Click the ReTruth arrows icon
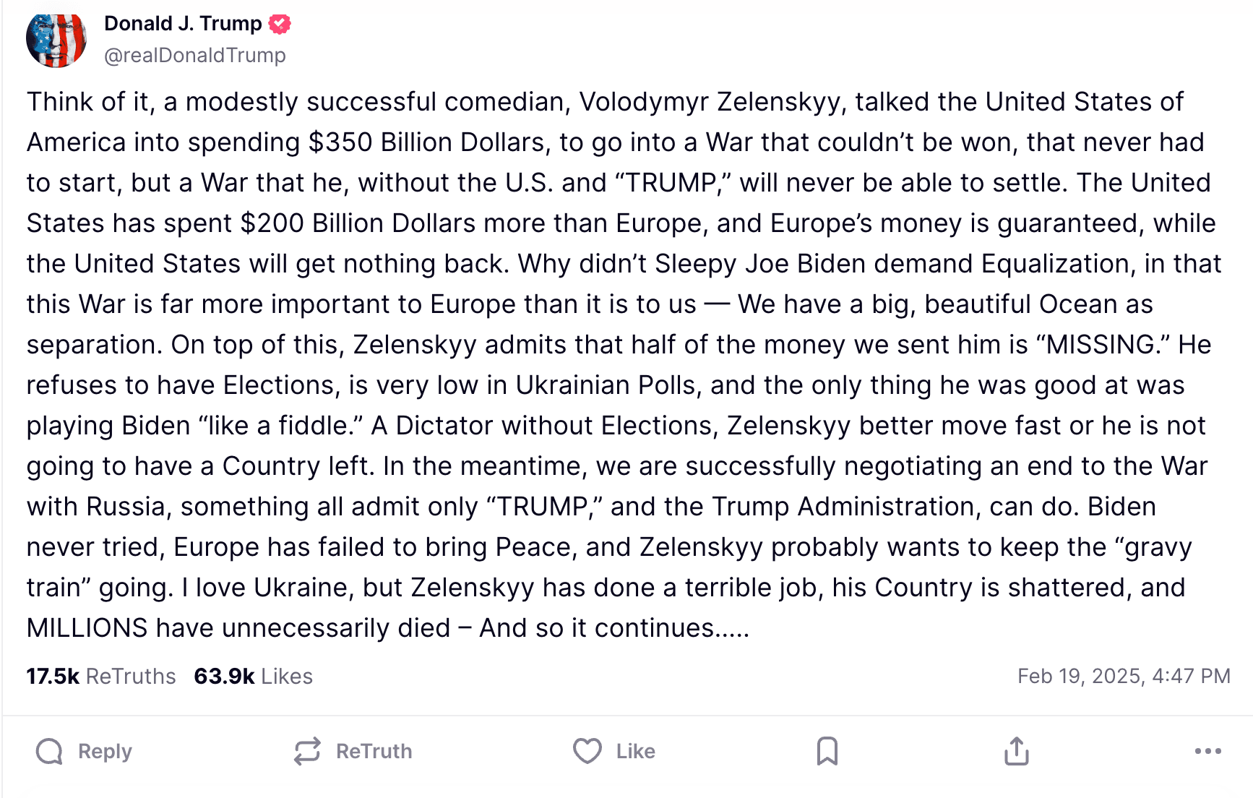This screenshot has height=798, width=1253. tap(307, 752)
